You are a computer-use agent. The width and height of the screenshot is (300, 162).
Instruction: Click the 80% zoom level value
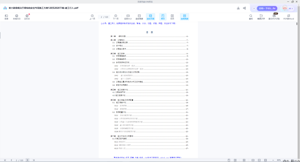pyautogui.click(x=279, y=160)
